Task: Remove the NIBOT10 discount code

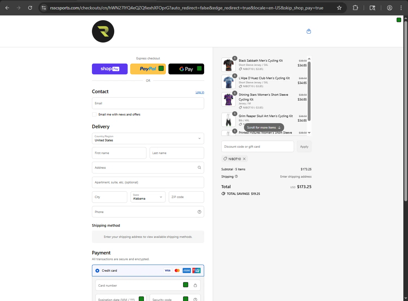Action: tap(244, 159)
